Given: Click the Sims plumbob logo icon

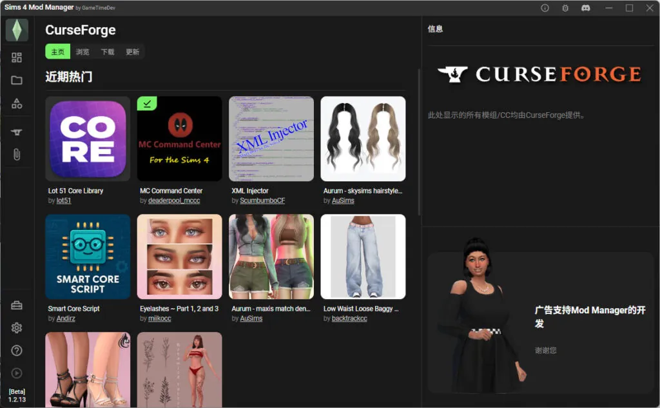Looking at the screenshot, I should tap(17, 30).
